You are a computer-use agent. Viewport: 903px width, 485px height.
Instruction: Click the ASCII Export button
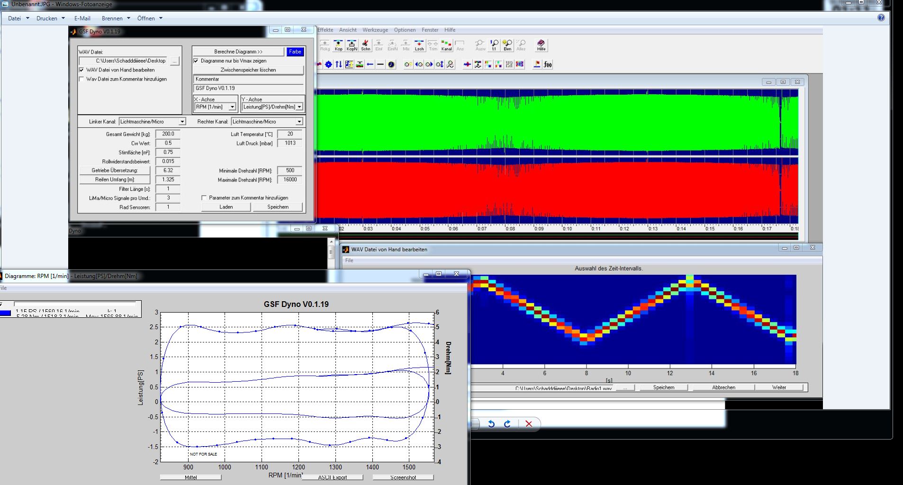333,477
